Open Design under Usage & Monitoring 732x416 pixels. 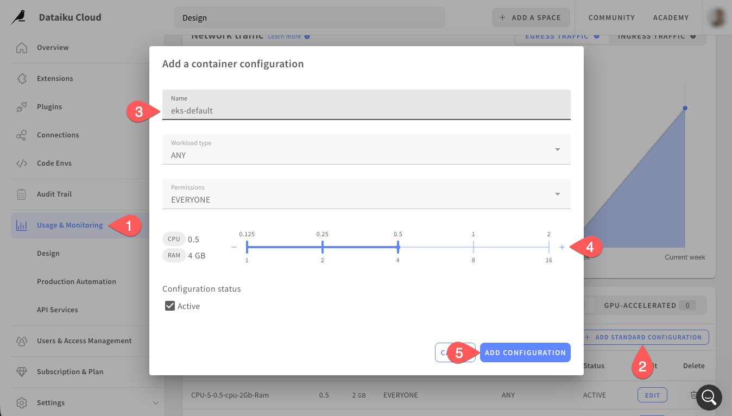[48, 254]
